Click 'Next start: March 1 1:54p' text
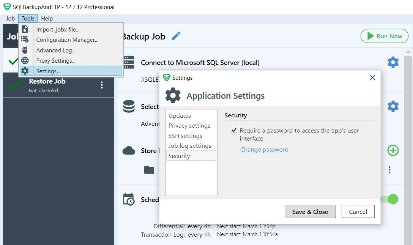Image resolution: width=413 pixels, height=245 pixels. click(246, 226)
